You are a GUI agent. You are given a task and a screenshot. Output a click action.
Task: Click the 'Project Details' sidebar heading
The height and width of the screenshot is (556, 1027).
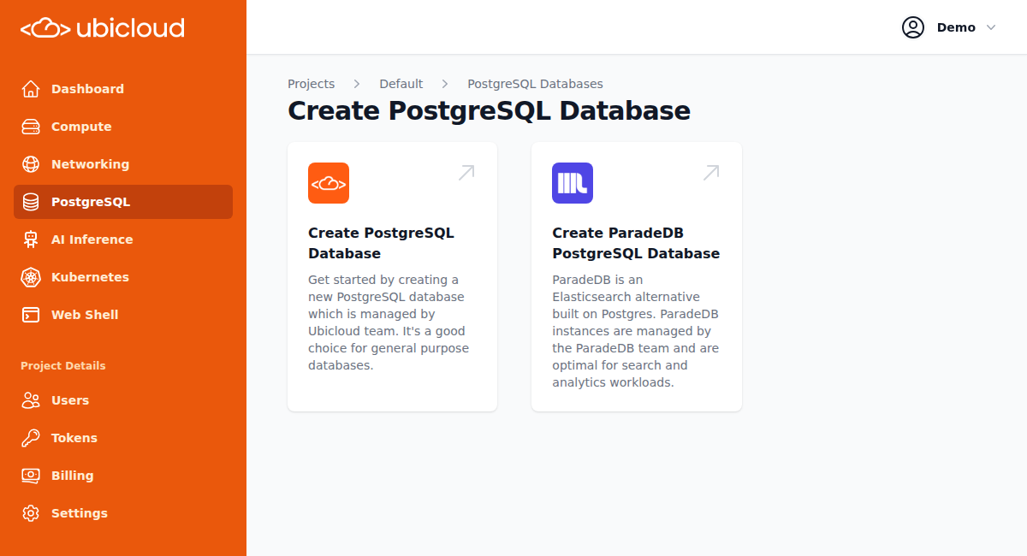(63, 366)
